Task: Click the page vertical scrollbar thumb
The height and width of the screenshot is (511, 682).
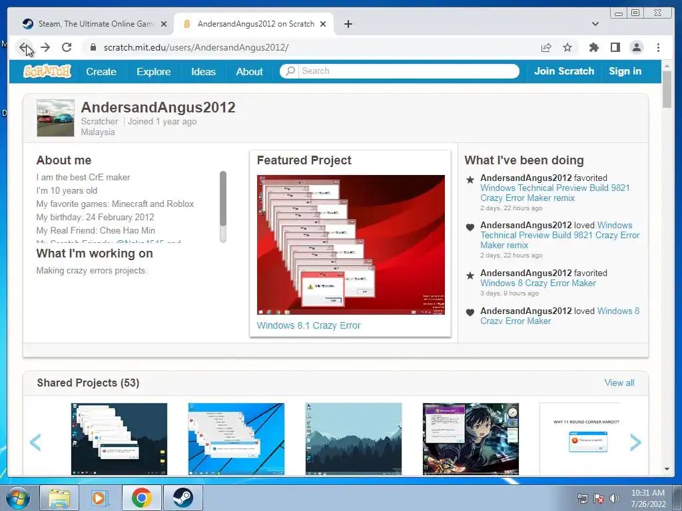Action: pyautogui.click(x=667, y=88)
